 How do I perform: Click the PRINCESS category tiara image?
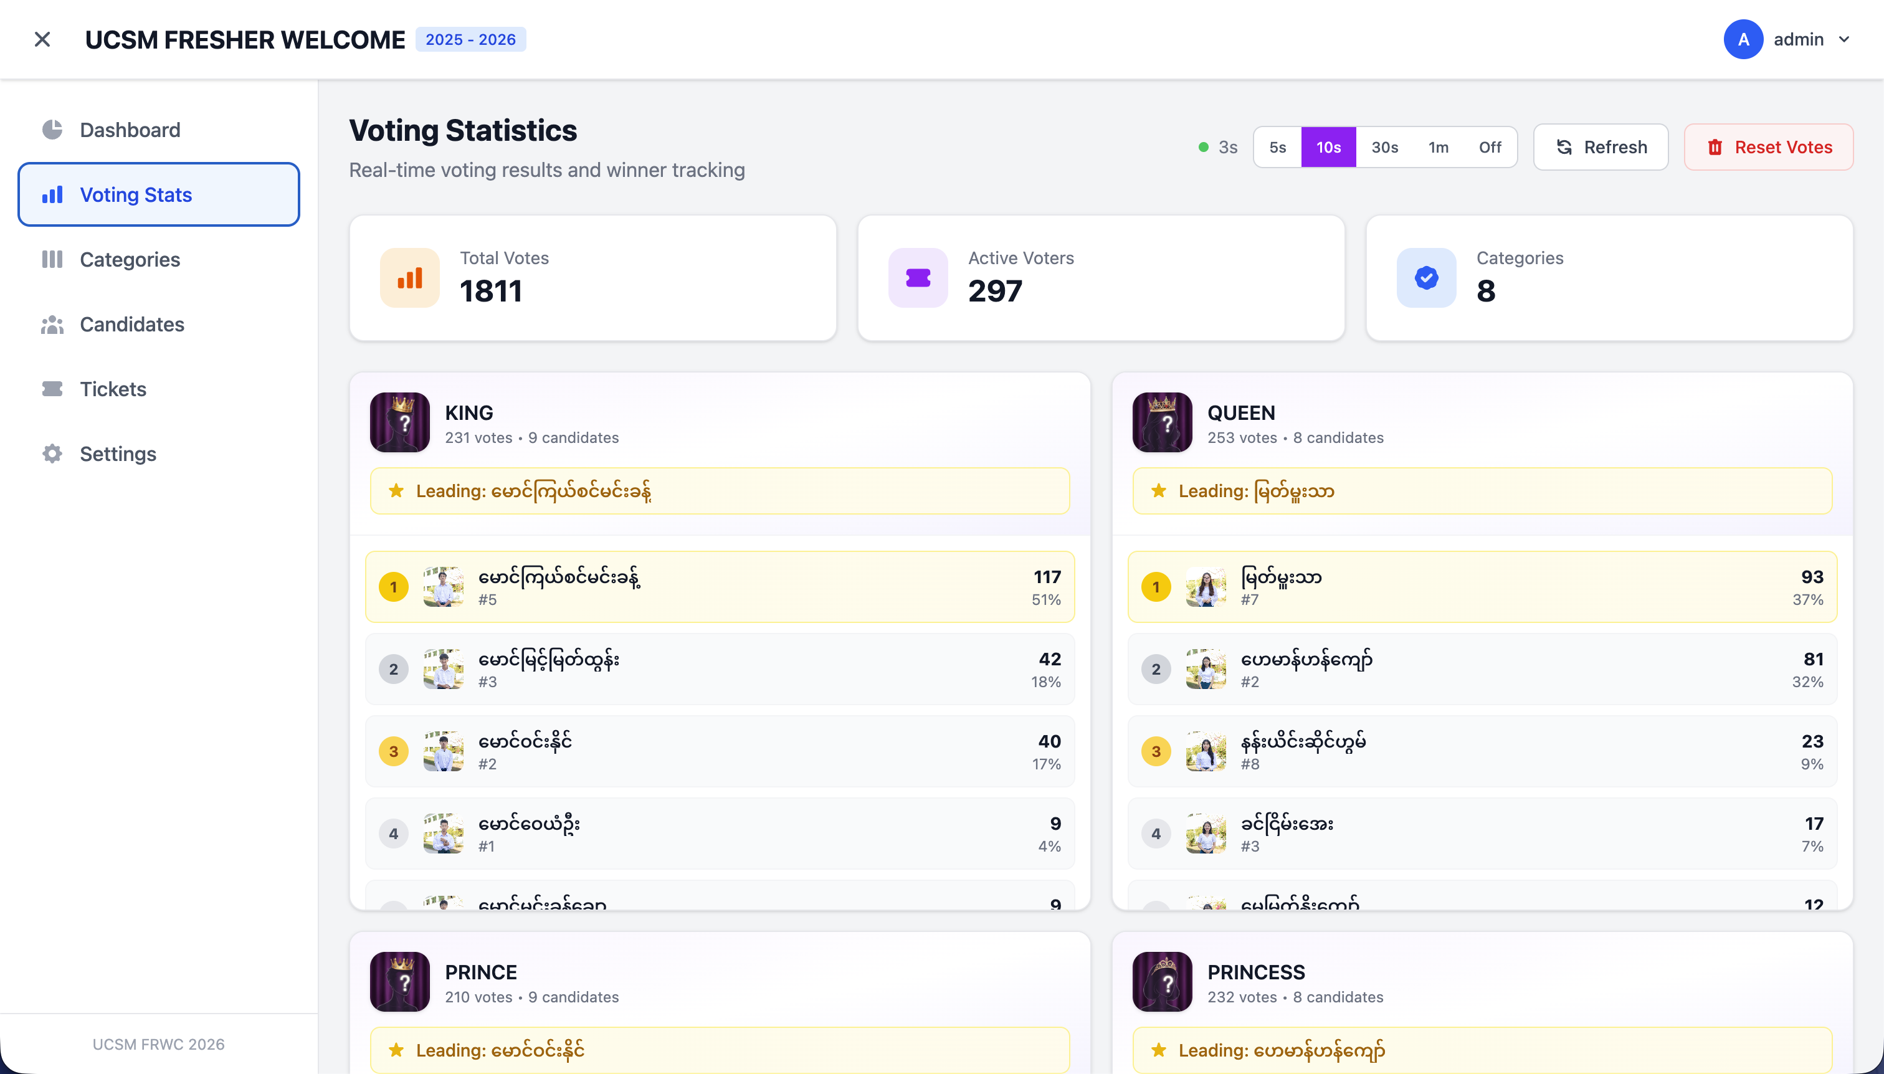pos(1163,982)
